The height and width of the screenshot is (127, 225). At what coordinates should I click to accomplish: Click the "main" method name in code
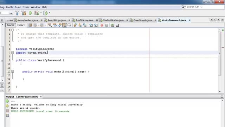(x=58, y=72)
